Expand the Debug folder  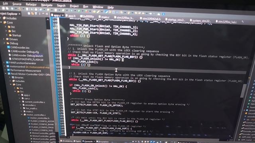(4, 43)
